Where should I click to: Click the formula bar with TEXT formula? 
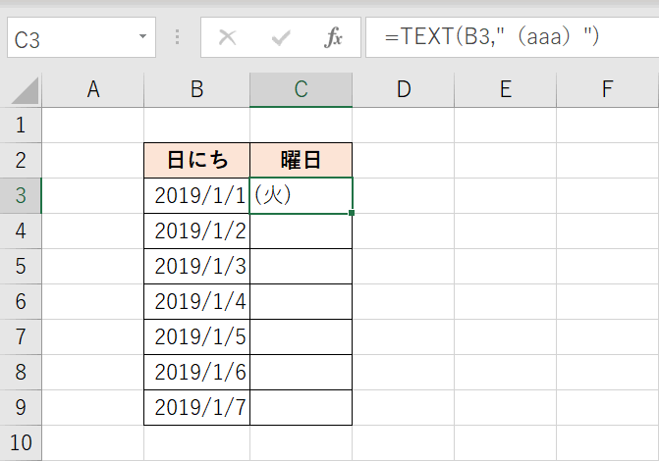[511, 38]
